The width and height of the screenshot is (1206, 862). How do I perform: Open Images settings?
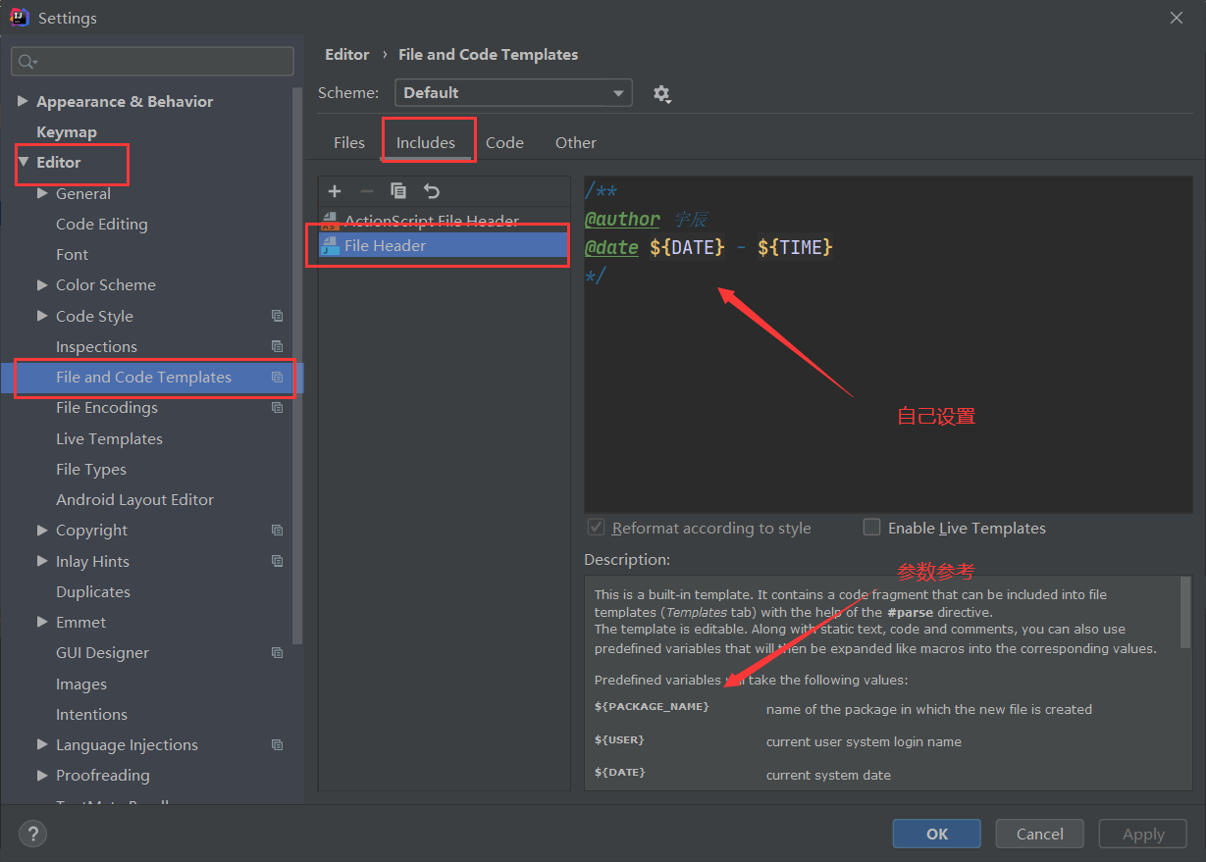click(81, 684)
